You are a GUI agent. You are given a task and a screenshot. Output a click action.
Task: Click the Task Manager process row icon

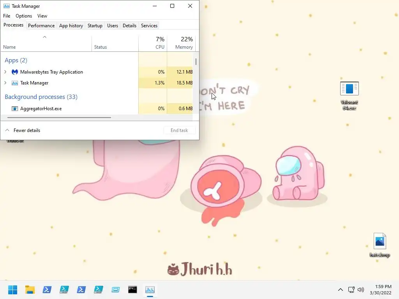[15, 83]
